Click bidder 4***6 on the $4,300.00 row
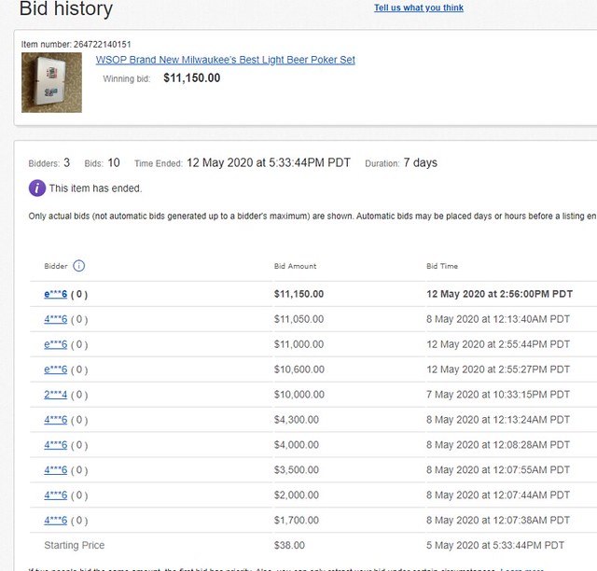Image resolution: width=597 pixels, height=571 pixels. pos(55,420)
